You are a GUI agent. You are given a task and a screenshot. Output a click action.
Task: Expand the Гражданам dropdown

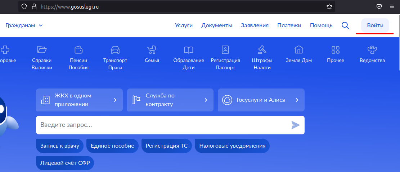tap(24, 25)
